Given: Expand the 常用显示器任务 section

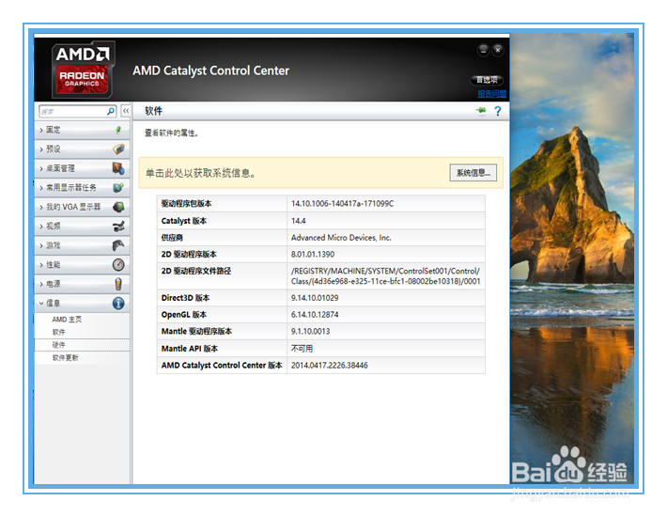Looking at the screenshot, I should [x=82, y=187].
